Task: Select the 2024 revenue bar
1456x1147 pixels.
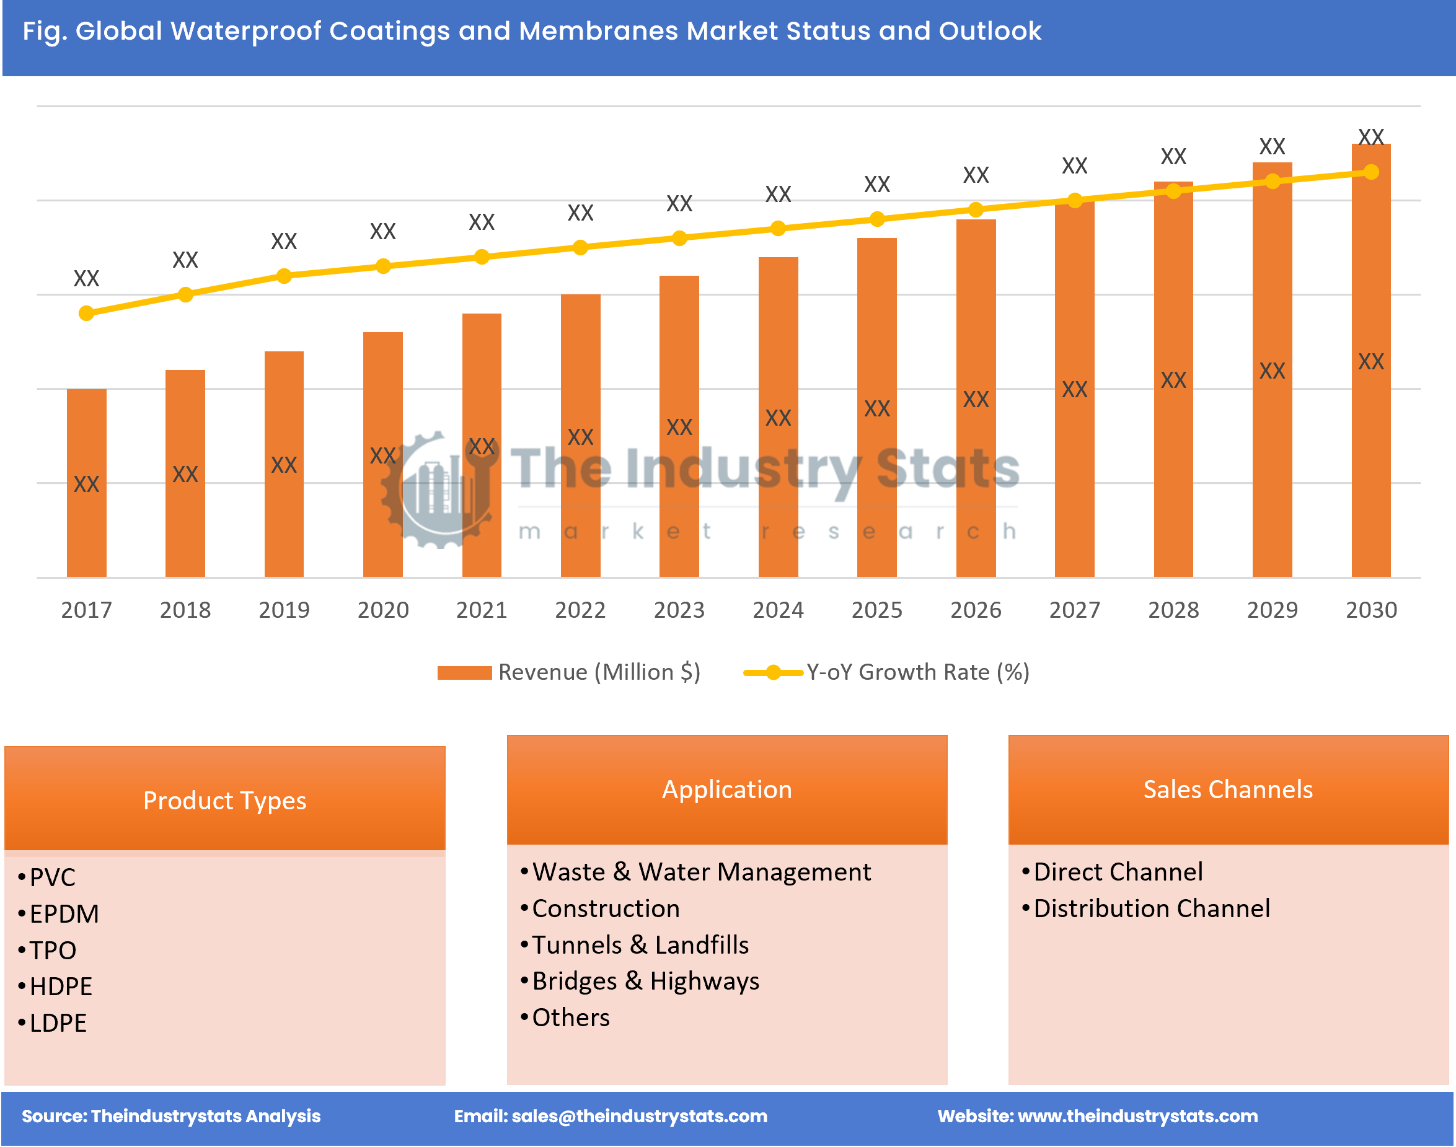Action: tap(778, 417)
